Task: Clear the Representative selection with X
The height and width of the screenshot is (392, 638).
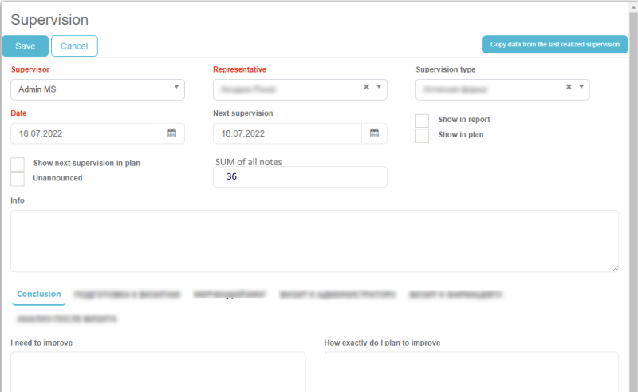Action: 366,87
